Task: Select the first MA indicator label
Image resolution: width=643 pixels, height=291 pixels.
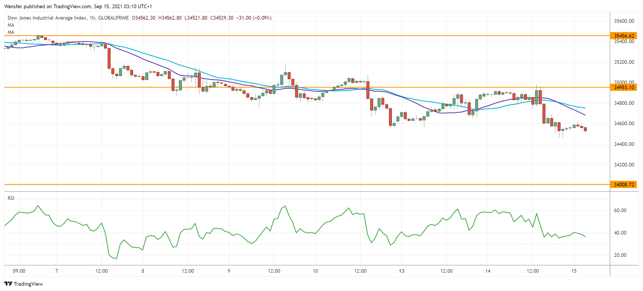Action: pyautogui.click(x=11, y=25)
